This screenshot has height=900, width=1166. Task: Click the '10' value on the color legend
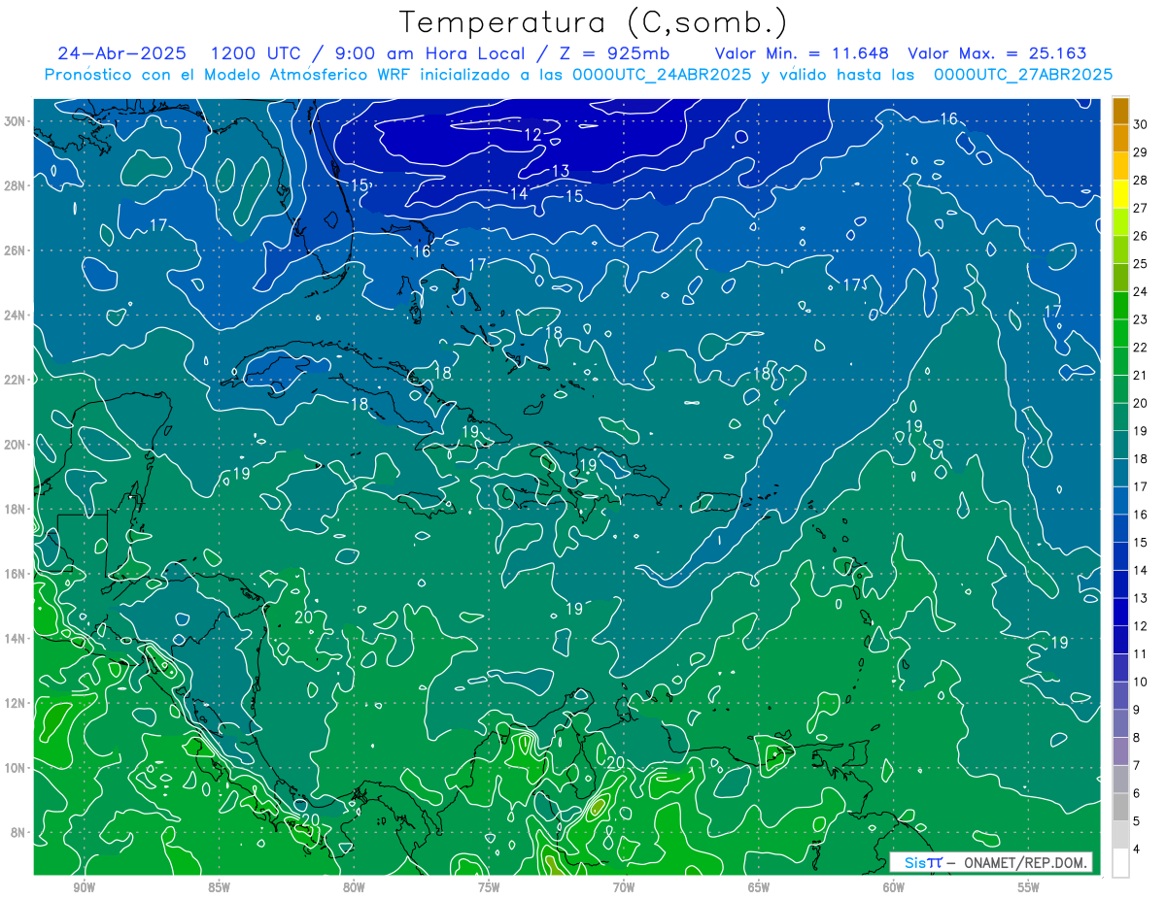coord(1141,683)
